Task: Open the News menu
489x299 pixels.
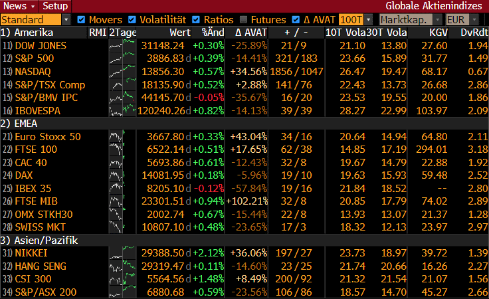Action: pyautogui.click(x=19, y=6)
